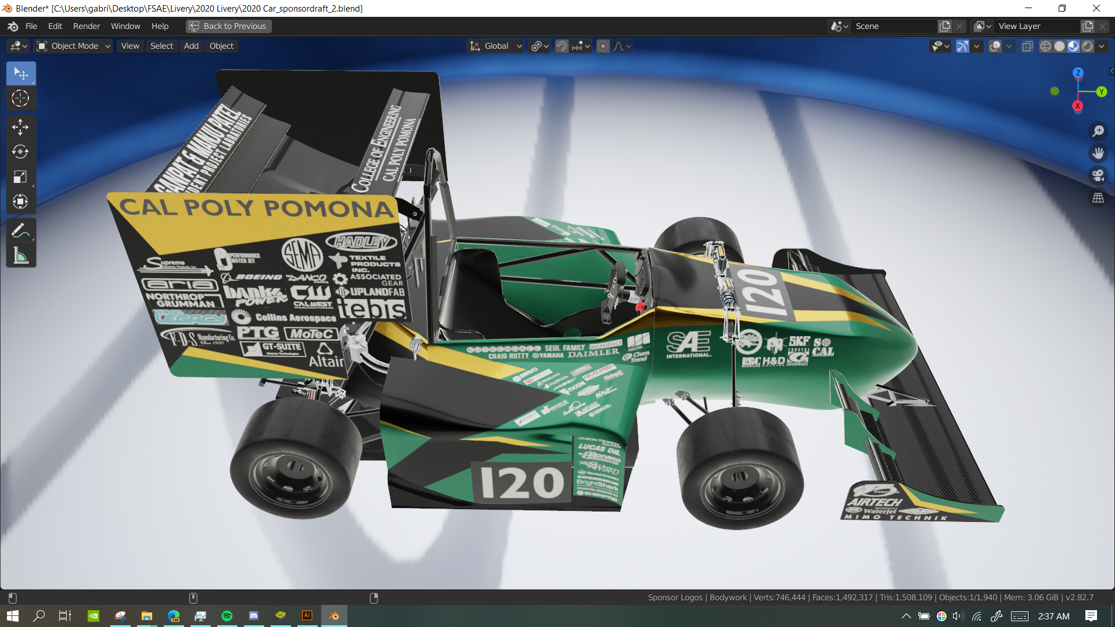Pick the Rotate tool
This screenshot has height=627, width=1115.
pyautogui.click(x=21, y=152)
